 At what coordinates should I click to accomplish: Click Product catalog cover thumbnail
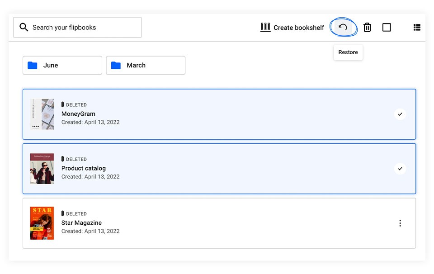coord(42,169)
